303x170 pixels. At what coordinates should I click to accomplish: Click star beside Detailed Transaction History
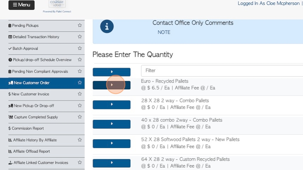coord(80,37)
